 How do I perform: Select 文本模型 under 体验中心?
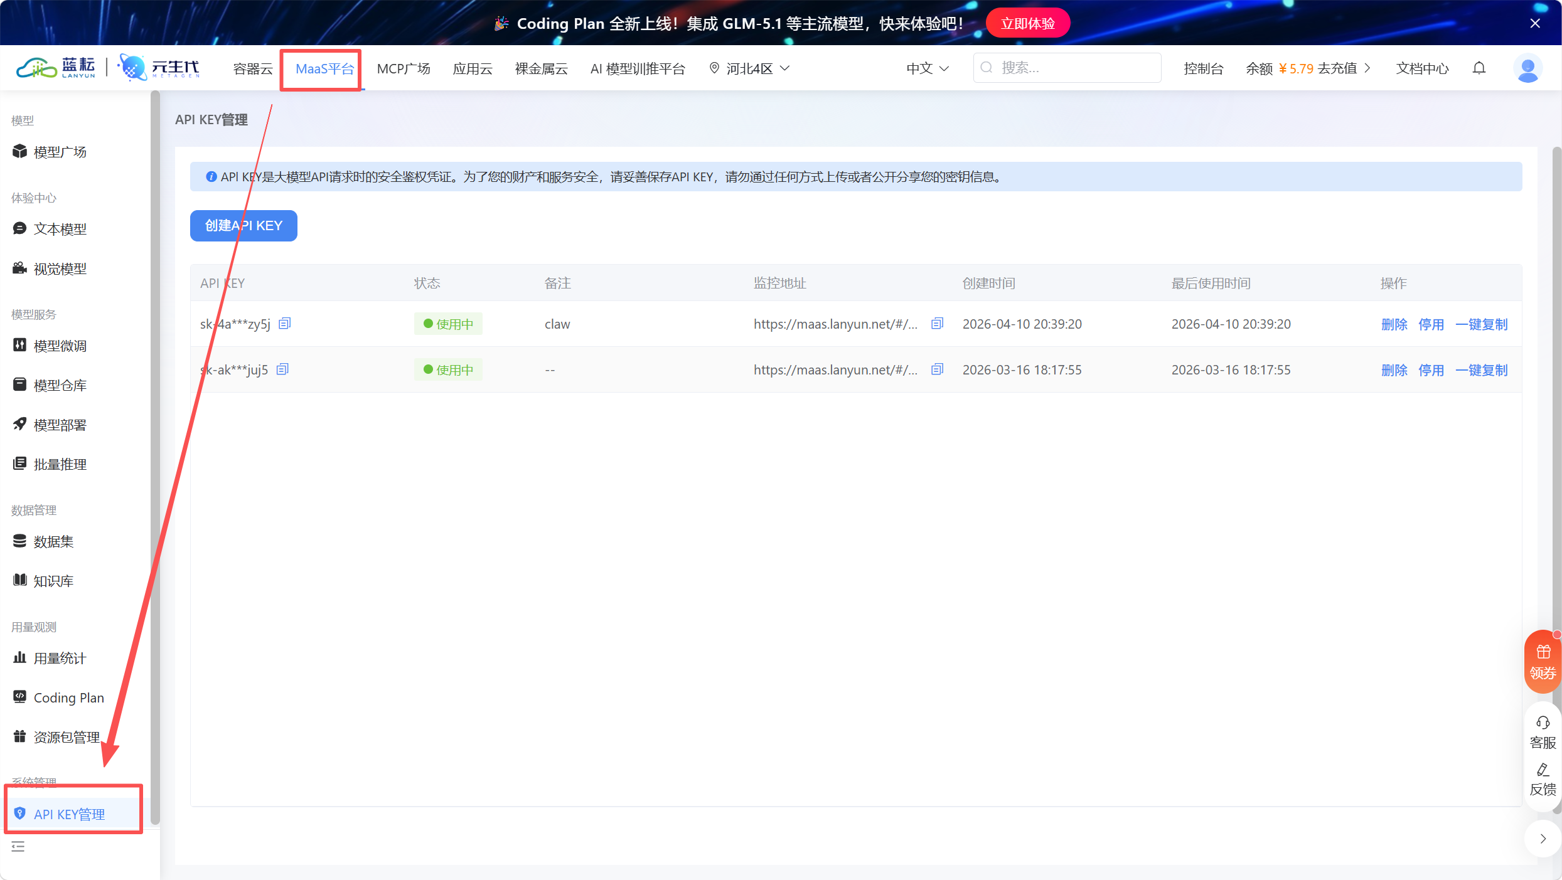point(60,228)
